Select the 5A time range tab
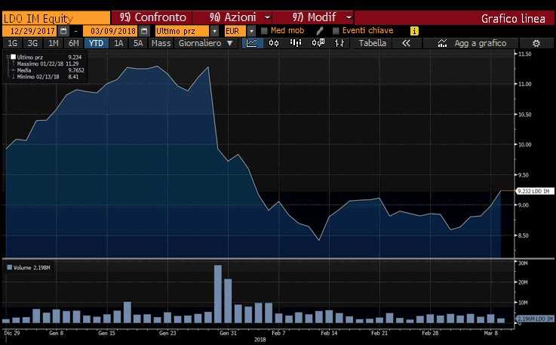Viewport: 556px width, 345px height. (x=138, y=43)
